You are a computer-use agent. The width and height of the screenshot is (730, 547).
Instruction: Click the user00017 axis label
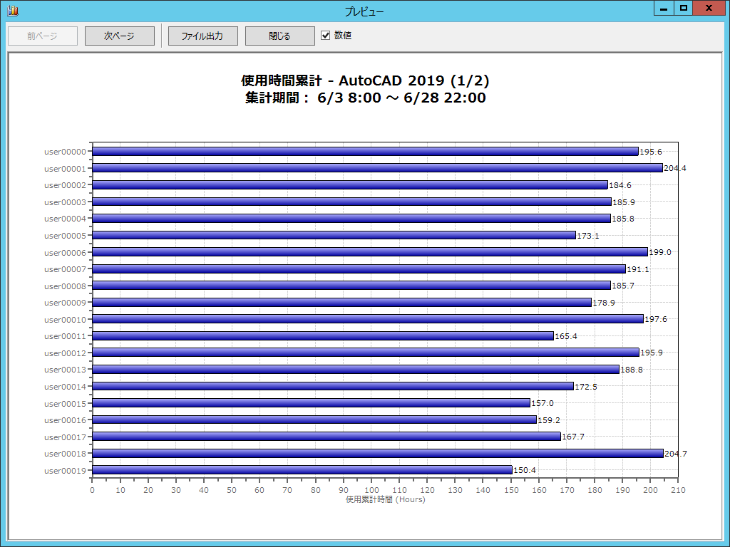pyautogui.click(x=65, y=437)
